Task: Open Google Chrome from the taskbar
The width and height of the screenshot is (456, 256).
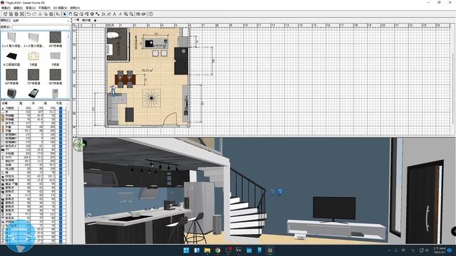Action: point(217,250)
